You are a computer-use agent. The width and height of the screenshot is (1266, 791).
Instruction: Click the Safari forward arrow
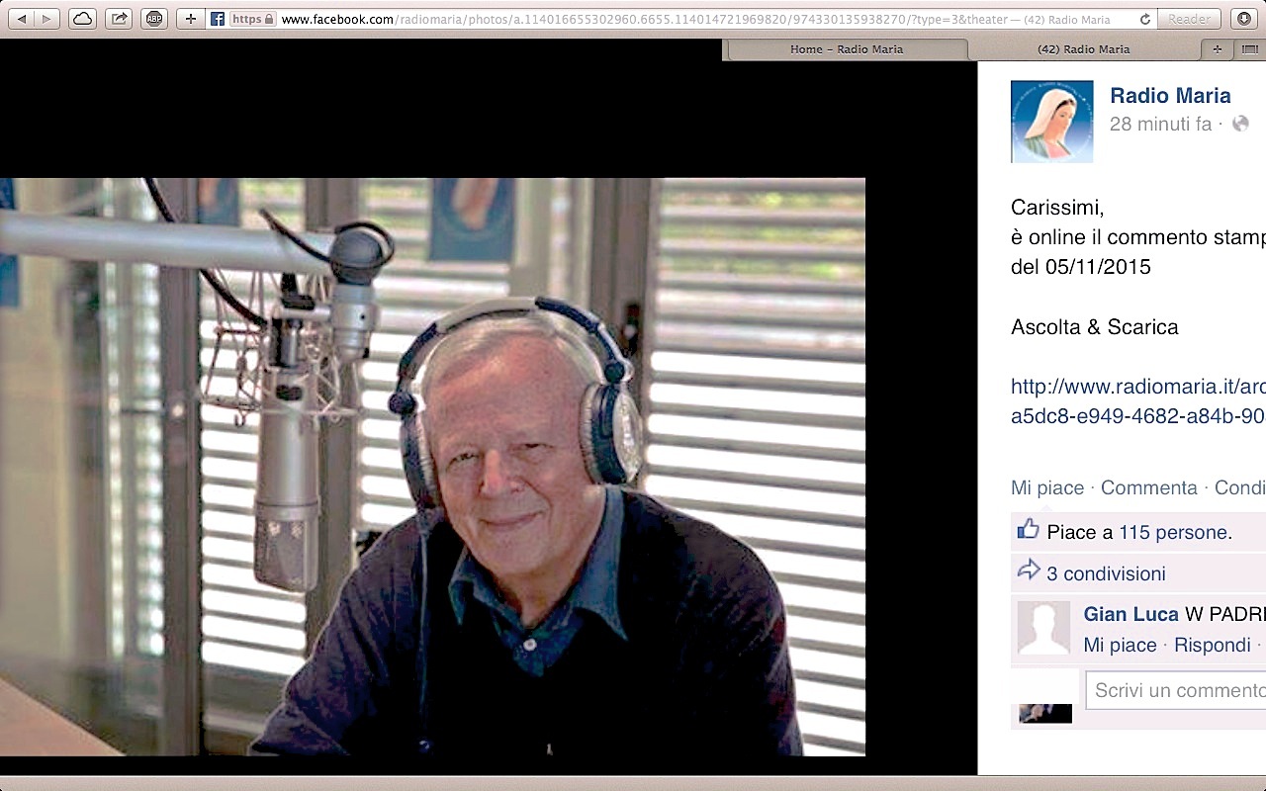(46, 19)
